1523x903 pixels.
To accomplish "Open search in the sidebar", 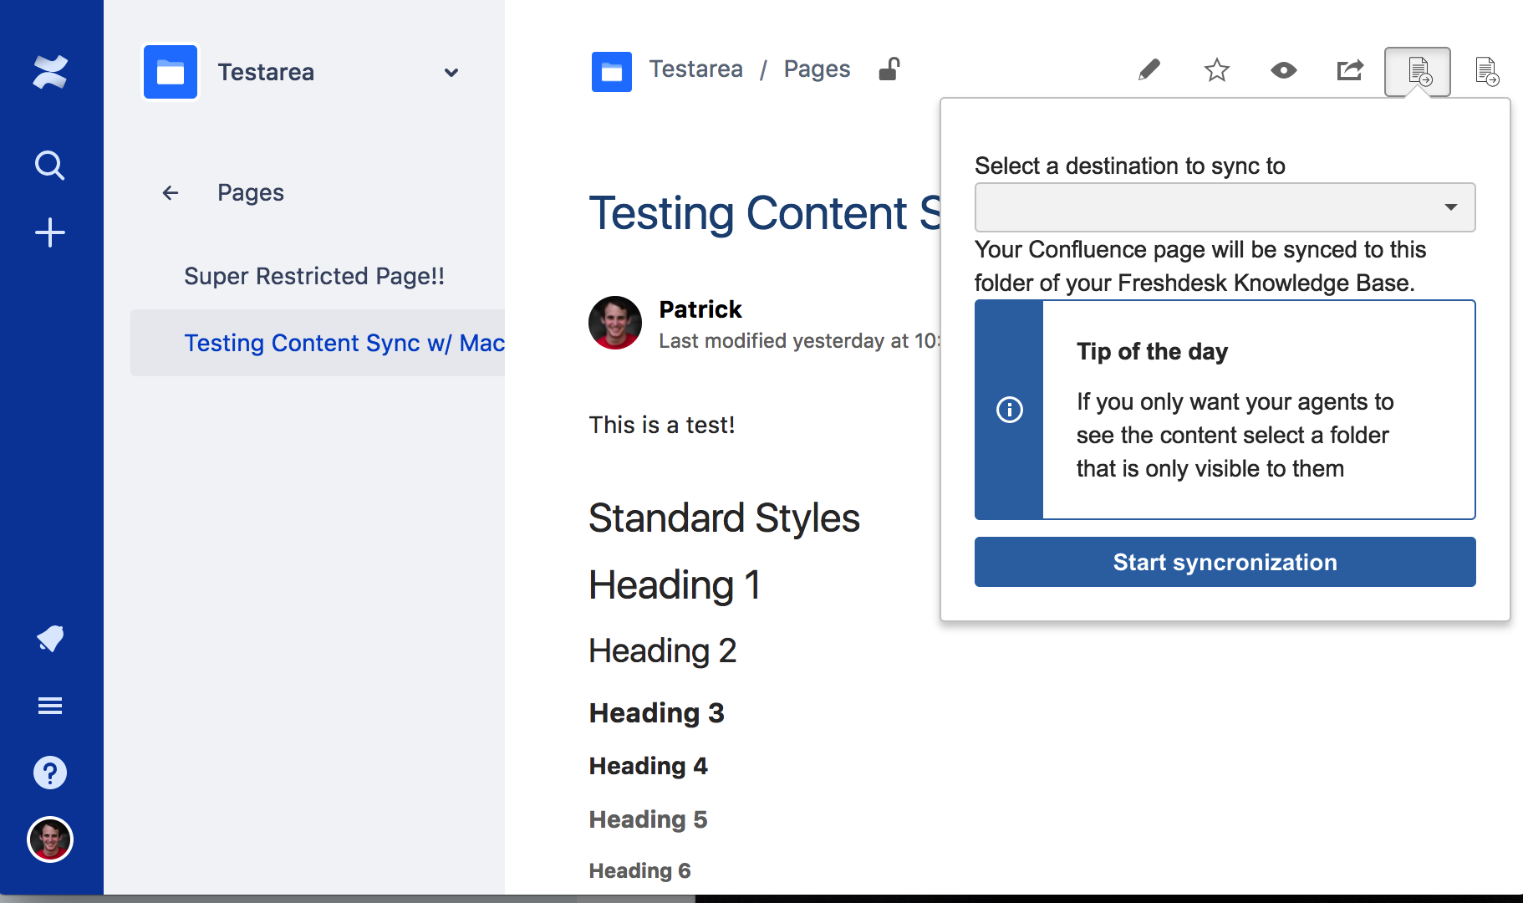I will pyautogui.click(x=50, y=166).
